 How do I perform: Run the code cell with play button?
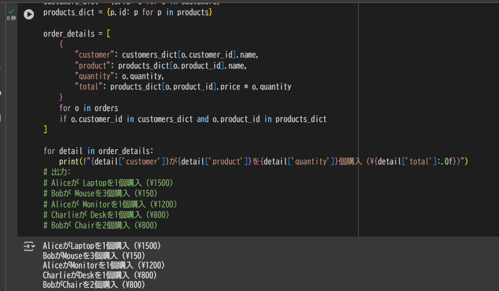click(x=28, y=14)
